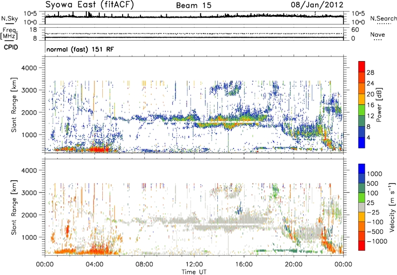Image resolution: width=397 pixels, height=275 pixels.
Task: Click the '04:00' time tick label
Action: click(x=94, y=265)
